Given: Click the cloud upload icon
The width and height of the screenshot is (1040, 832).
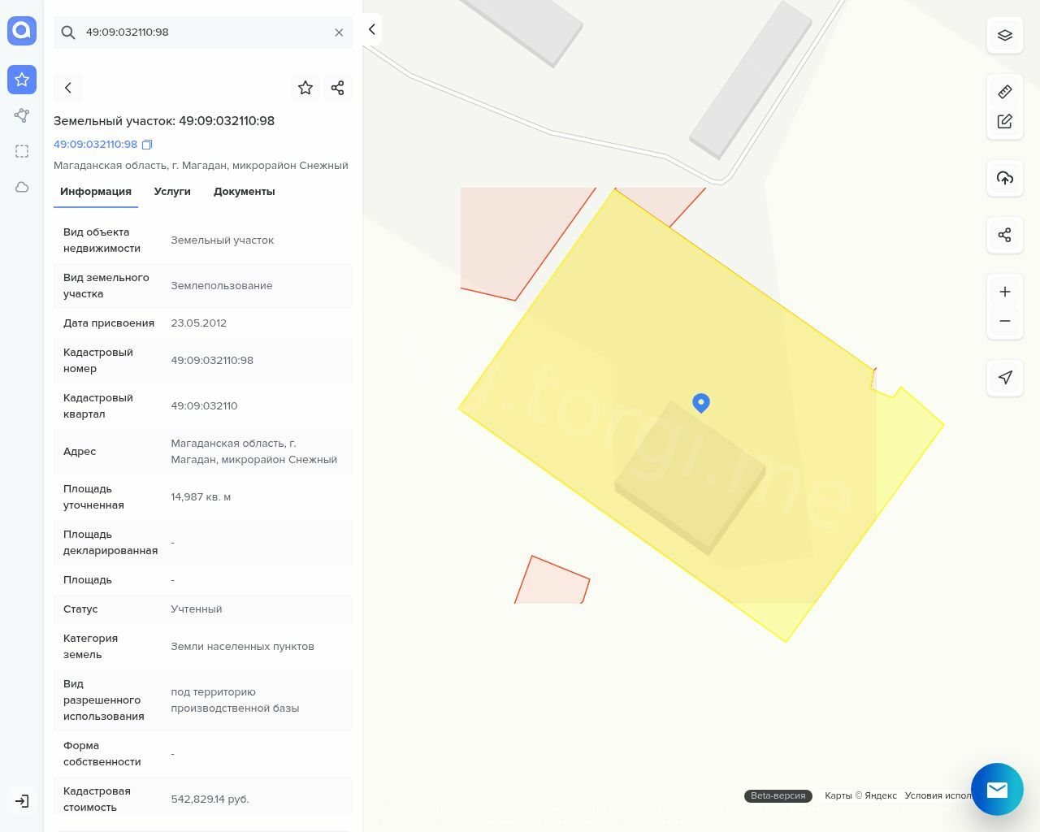Looking at the screenshot, I should point(1005,178).
